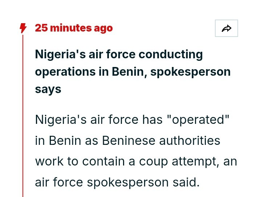Click the red lightning bolt icon
The image size is (261, 197).
pyautogui.click(x=23, y=28)
